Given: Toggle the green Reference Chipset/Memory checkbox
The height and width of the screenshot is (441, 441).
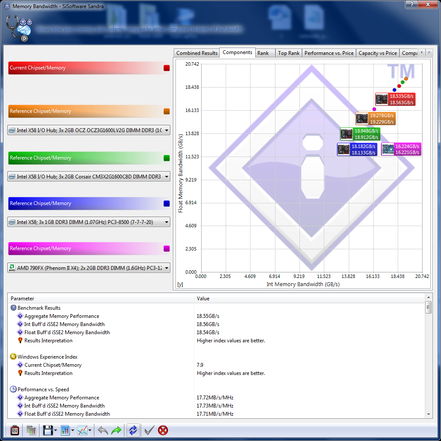Looking at the screenshot, I should (166, 158).
